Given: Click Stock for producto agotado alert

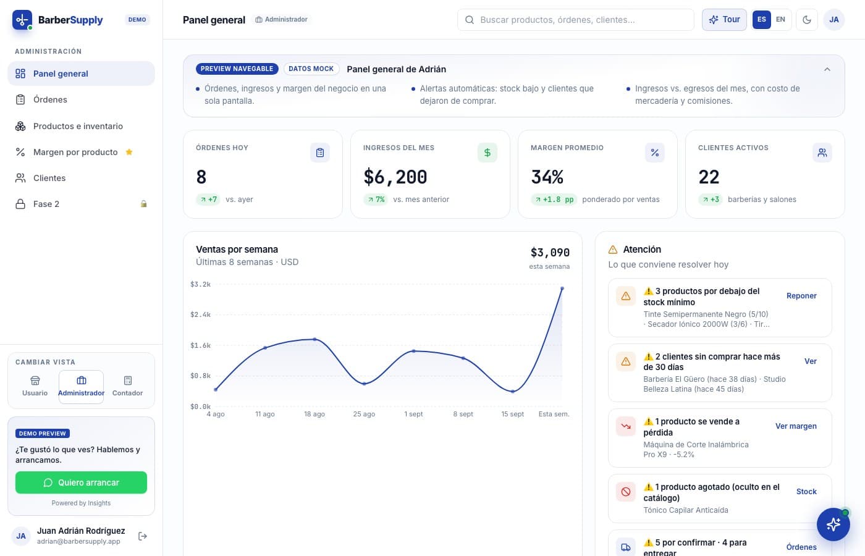Looking at the screenshot, I should pyautogui.click(x=806, y=492).
